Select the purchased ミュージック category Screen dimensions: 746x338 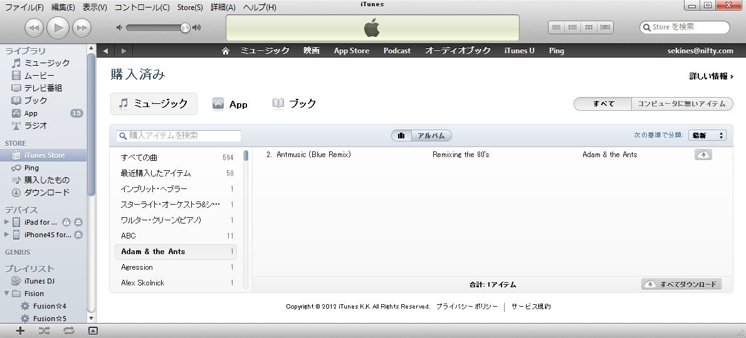154,104
